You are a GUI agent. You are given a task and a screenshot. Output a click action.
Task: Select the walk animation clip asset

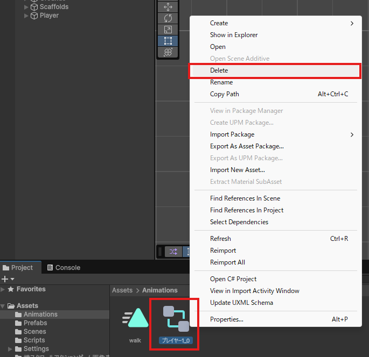tap(135, 325)
